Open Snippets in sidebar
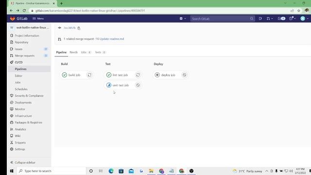The image size is (311, 175). 20,142
